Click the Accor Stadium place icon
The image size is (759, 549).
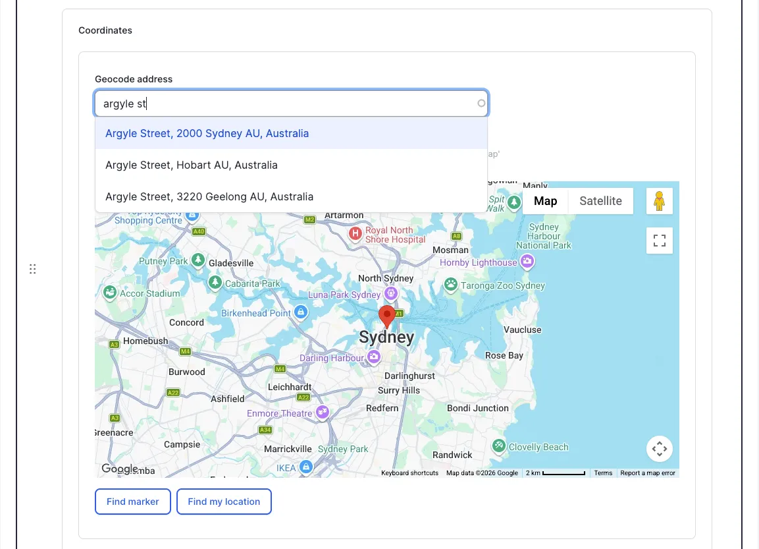[x=110, y=292]
